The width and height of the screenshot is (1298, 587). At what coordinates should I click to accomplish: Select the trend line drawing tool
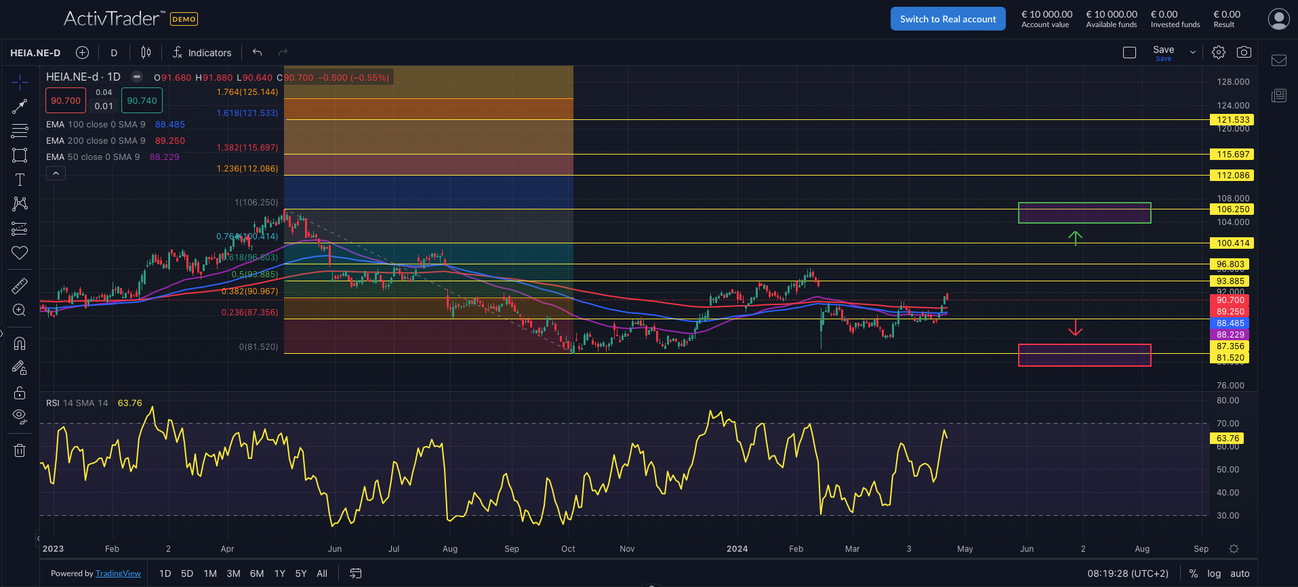pos(20,106)
